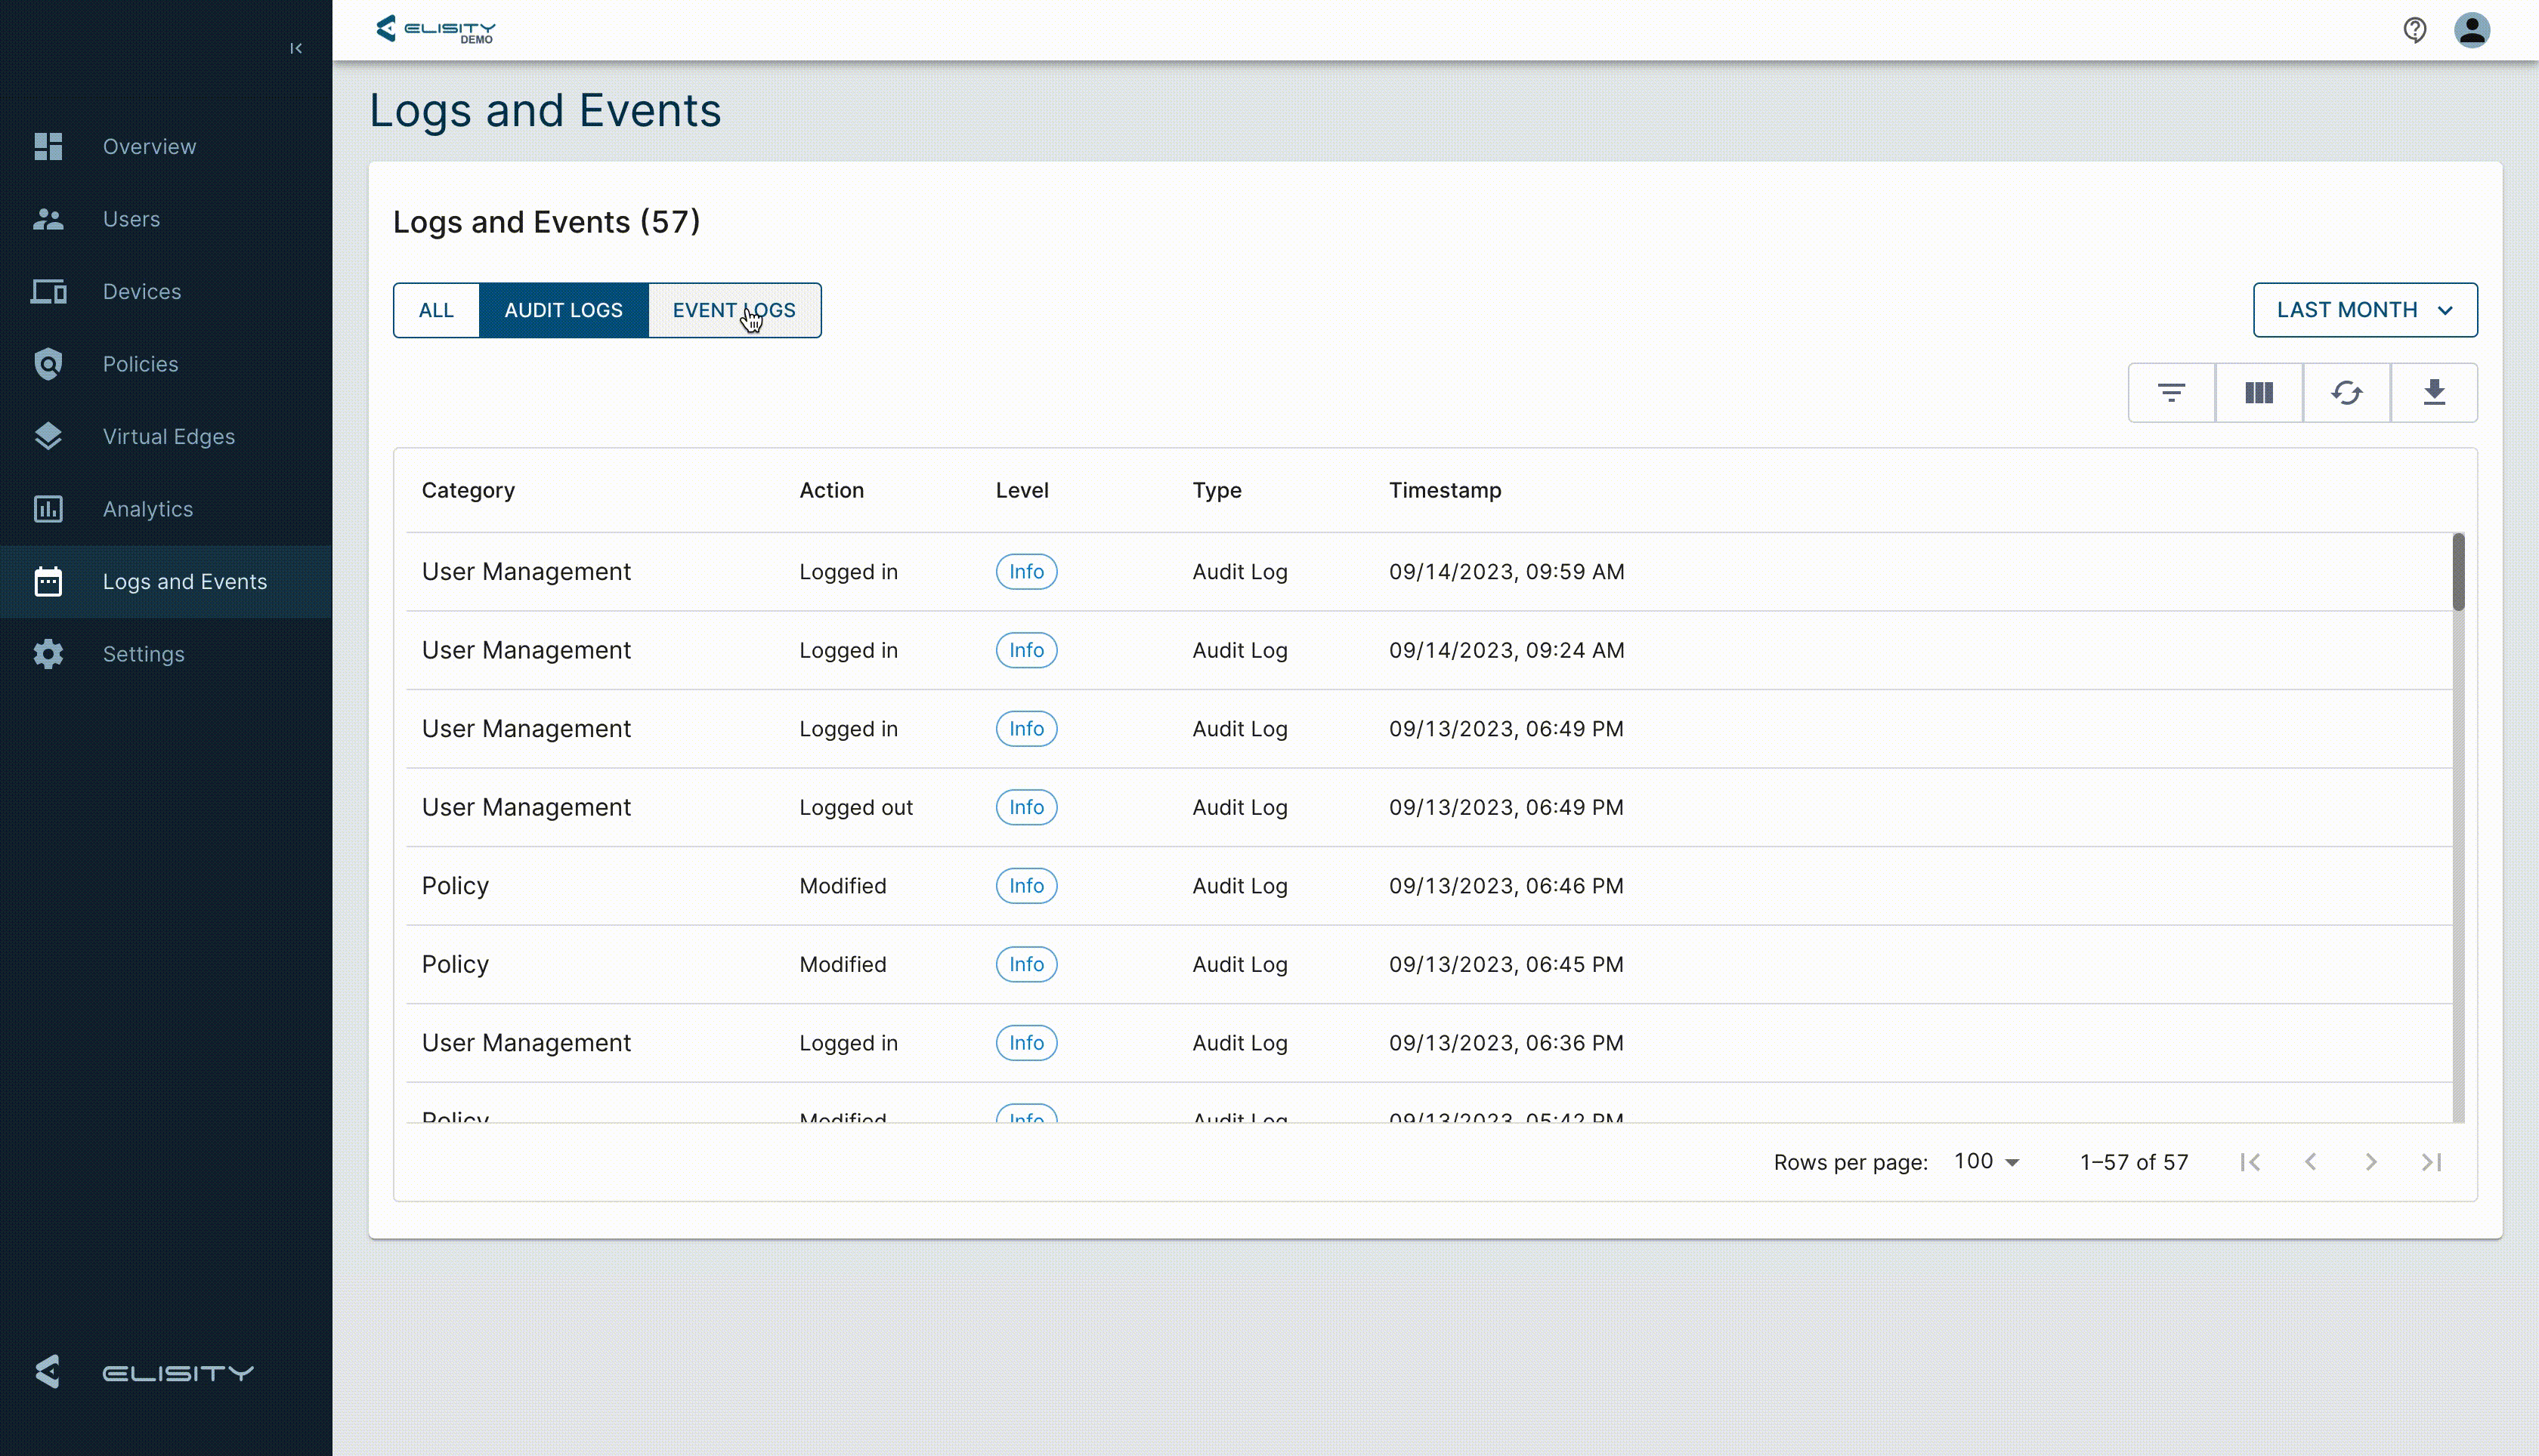
Task: Click User Management in the 06:36 PM row
Action: [x=526, y=1042]
